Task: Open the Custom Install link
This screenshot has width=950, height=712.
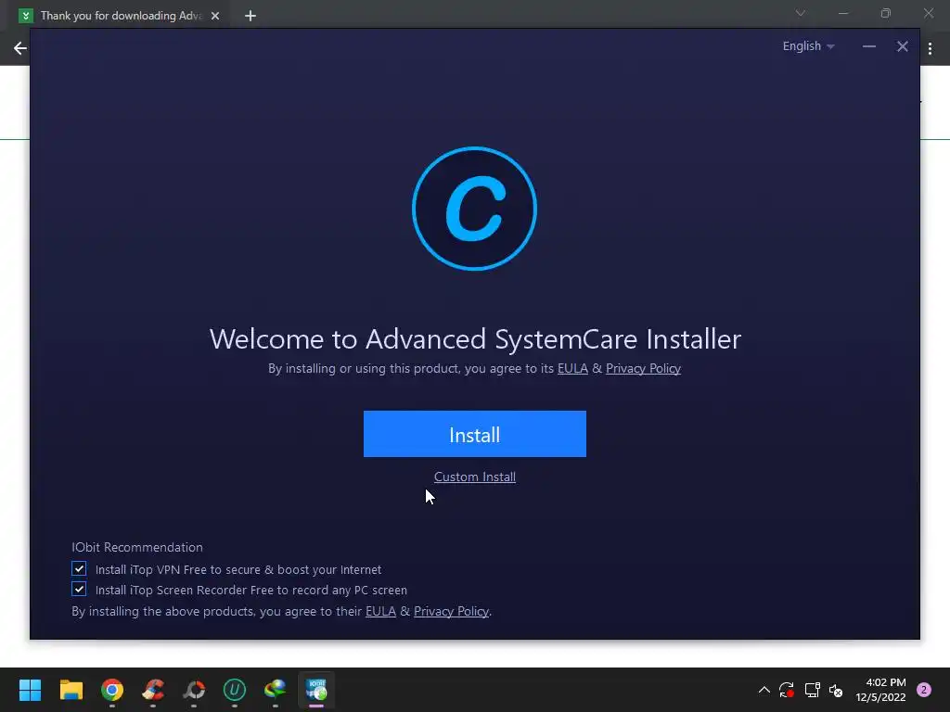Action: [474, 477]
